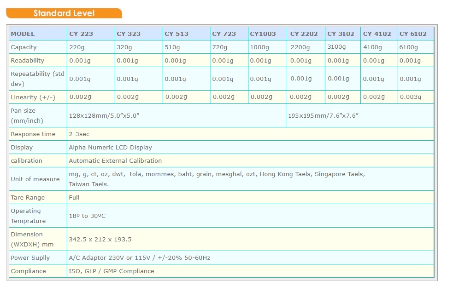The height and width of the screenshot is (292, 465).
Task: Click the Standard Level orange banner
Action: click(x=64, y=13)
